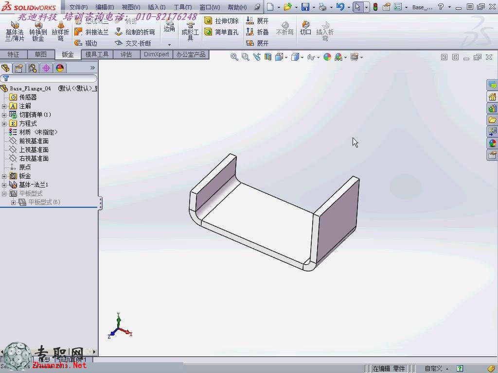Open the DimXpertManager tab icon
498x373 pixels.
(46, 68)
